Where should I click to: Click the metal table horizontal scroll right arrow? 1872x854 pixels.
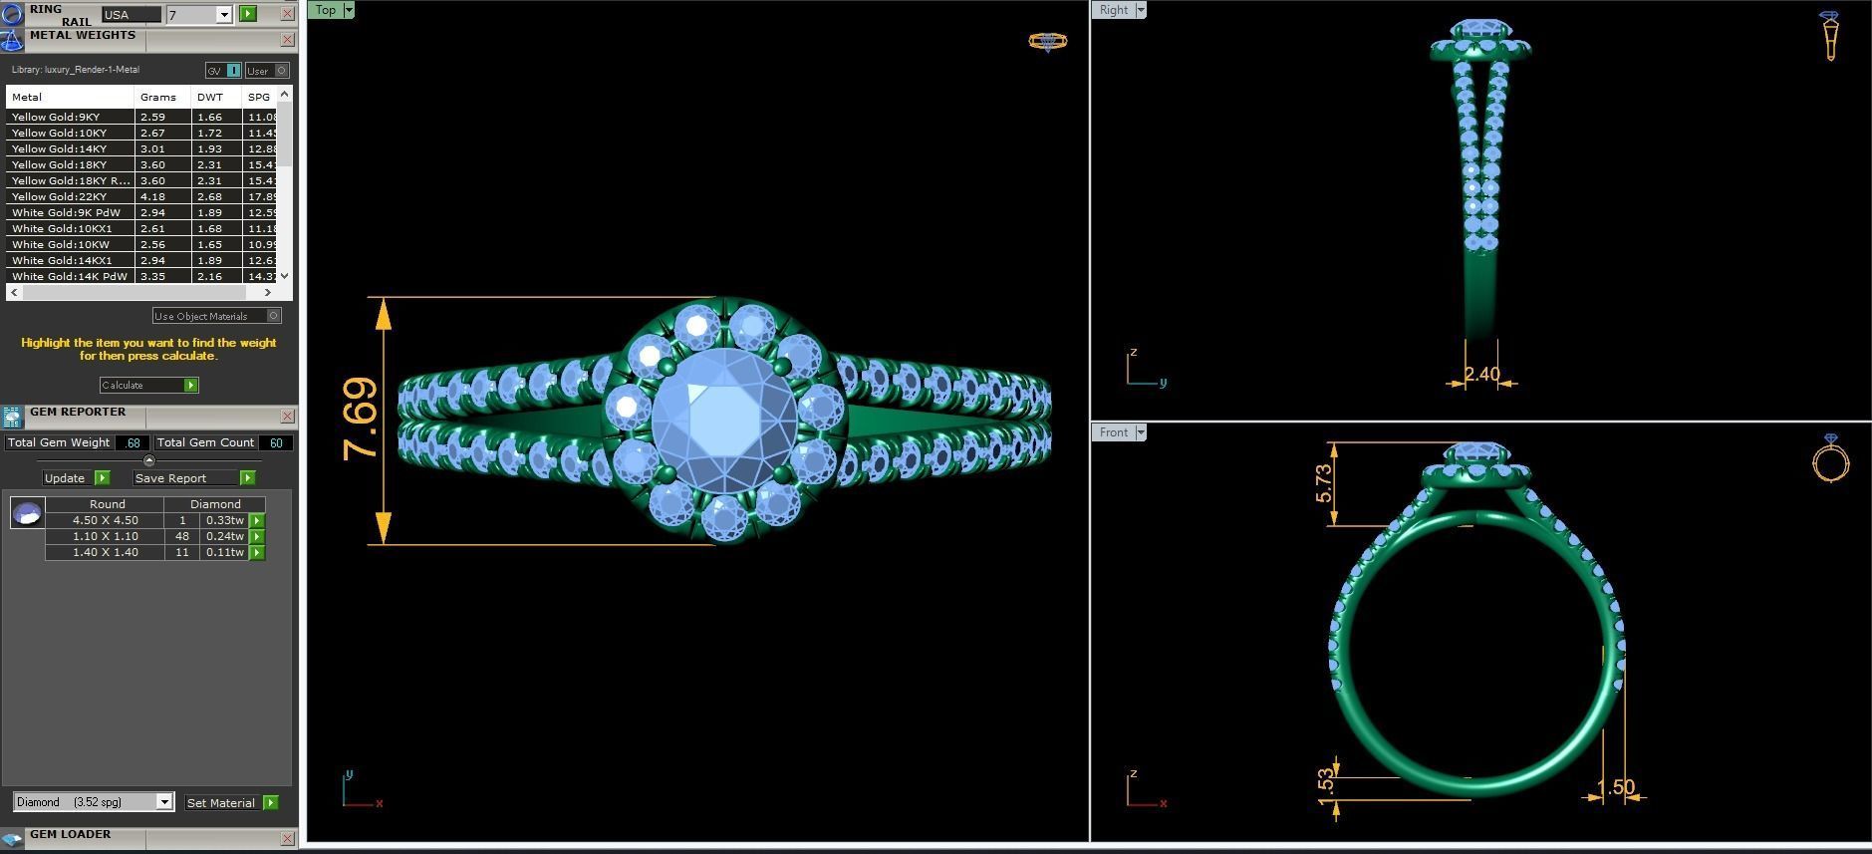coord(267,292)
